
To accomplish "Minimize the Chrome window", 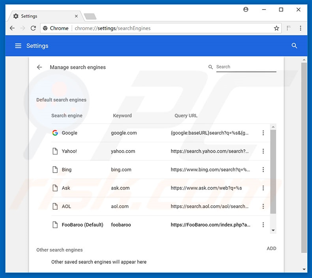I will pyautogui.click(x=264, y=9).
